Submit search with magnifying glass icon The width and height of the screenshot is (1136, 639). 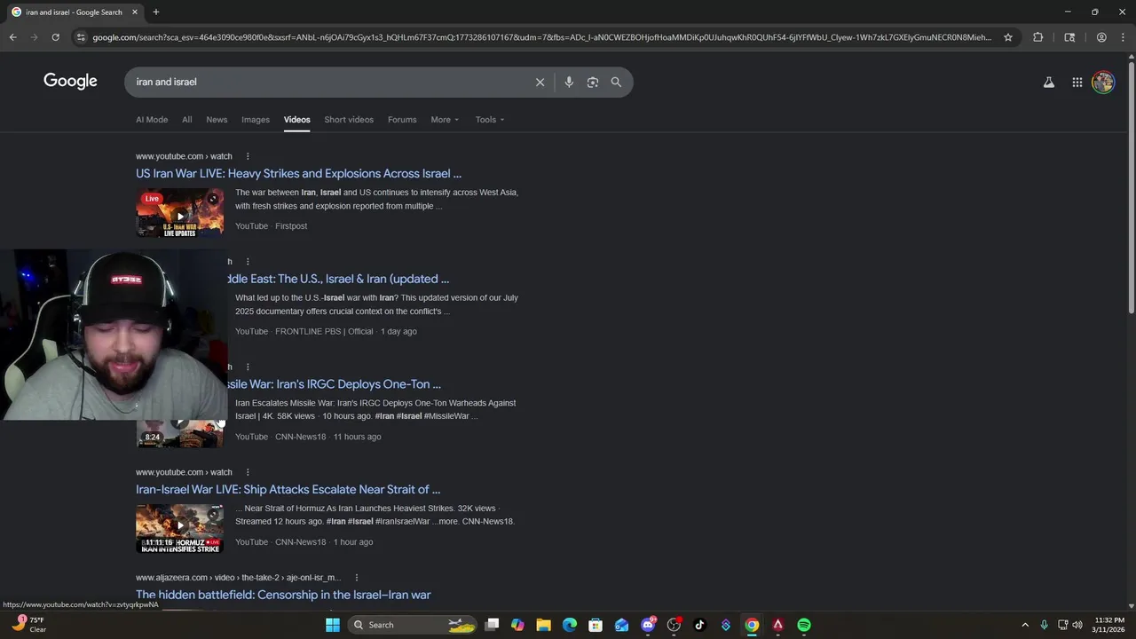coord(616,82)
